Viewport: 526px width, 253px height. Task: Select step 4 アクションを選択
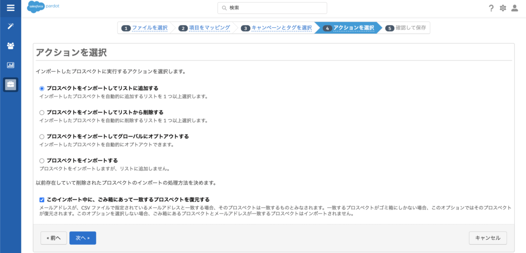click(x=349, y=28)
